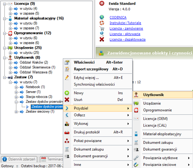
Task: Open the Licencja - aktywacja link
Action: [125, 34]
